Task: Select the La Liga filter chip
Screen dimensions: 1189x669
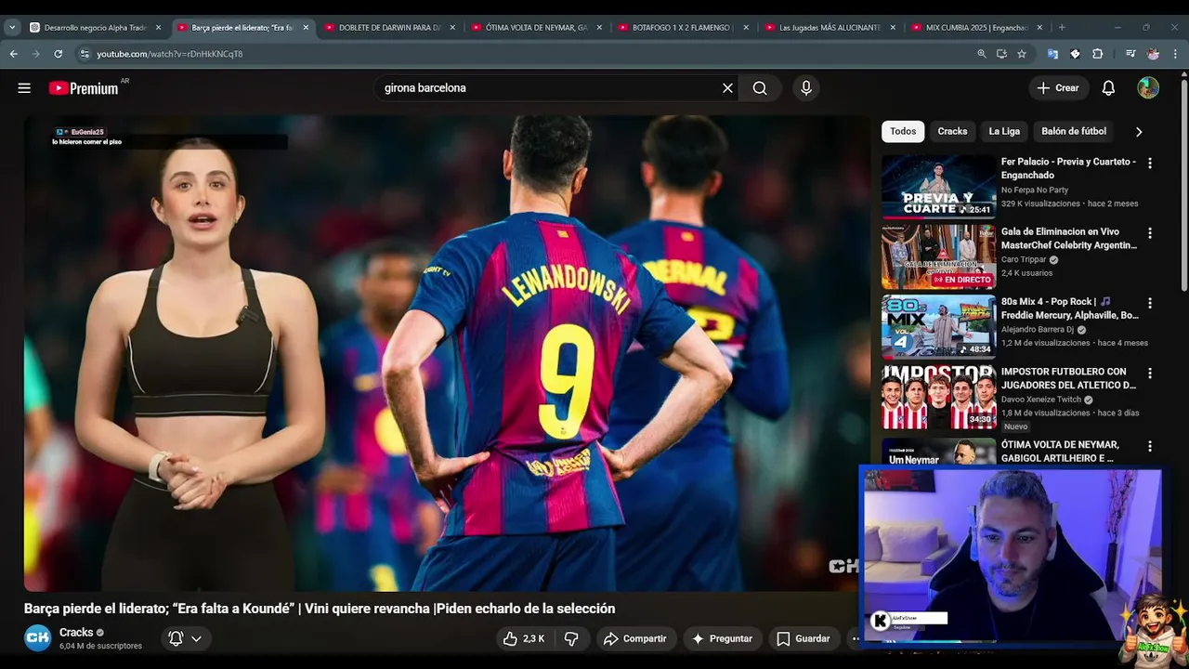Action: (1004, 132)
